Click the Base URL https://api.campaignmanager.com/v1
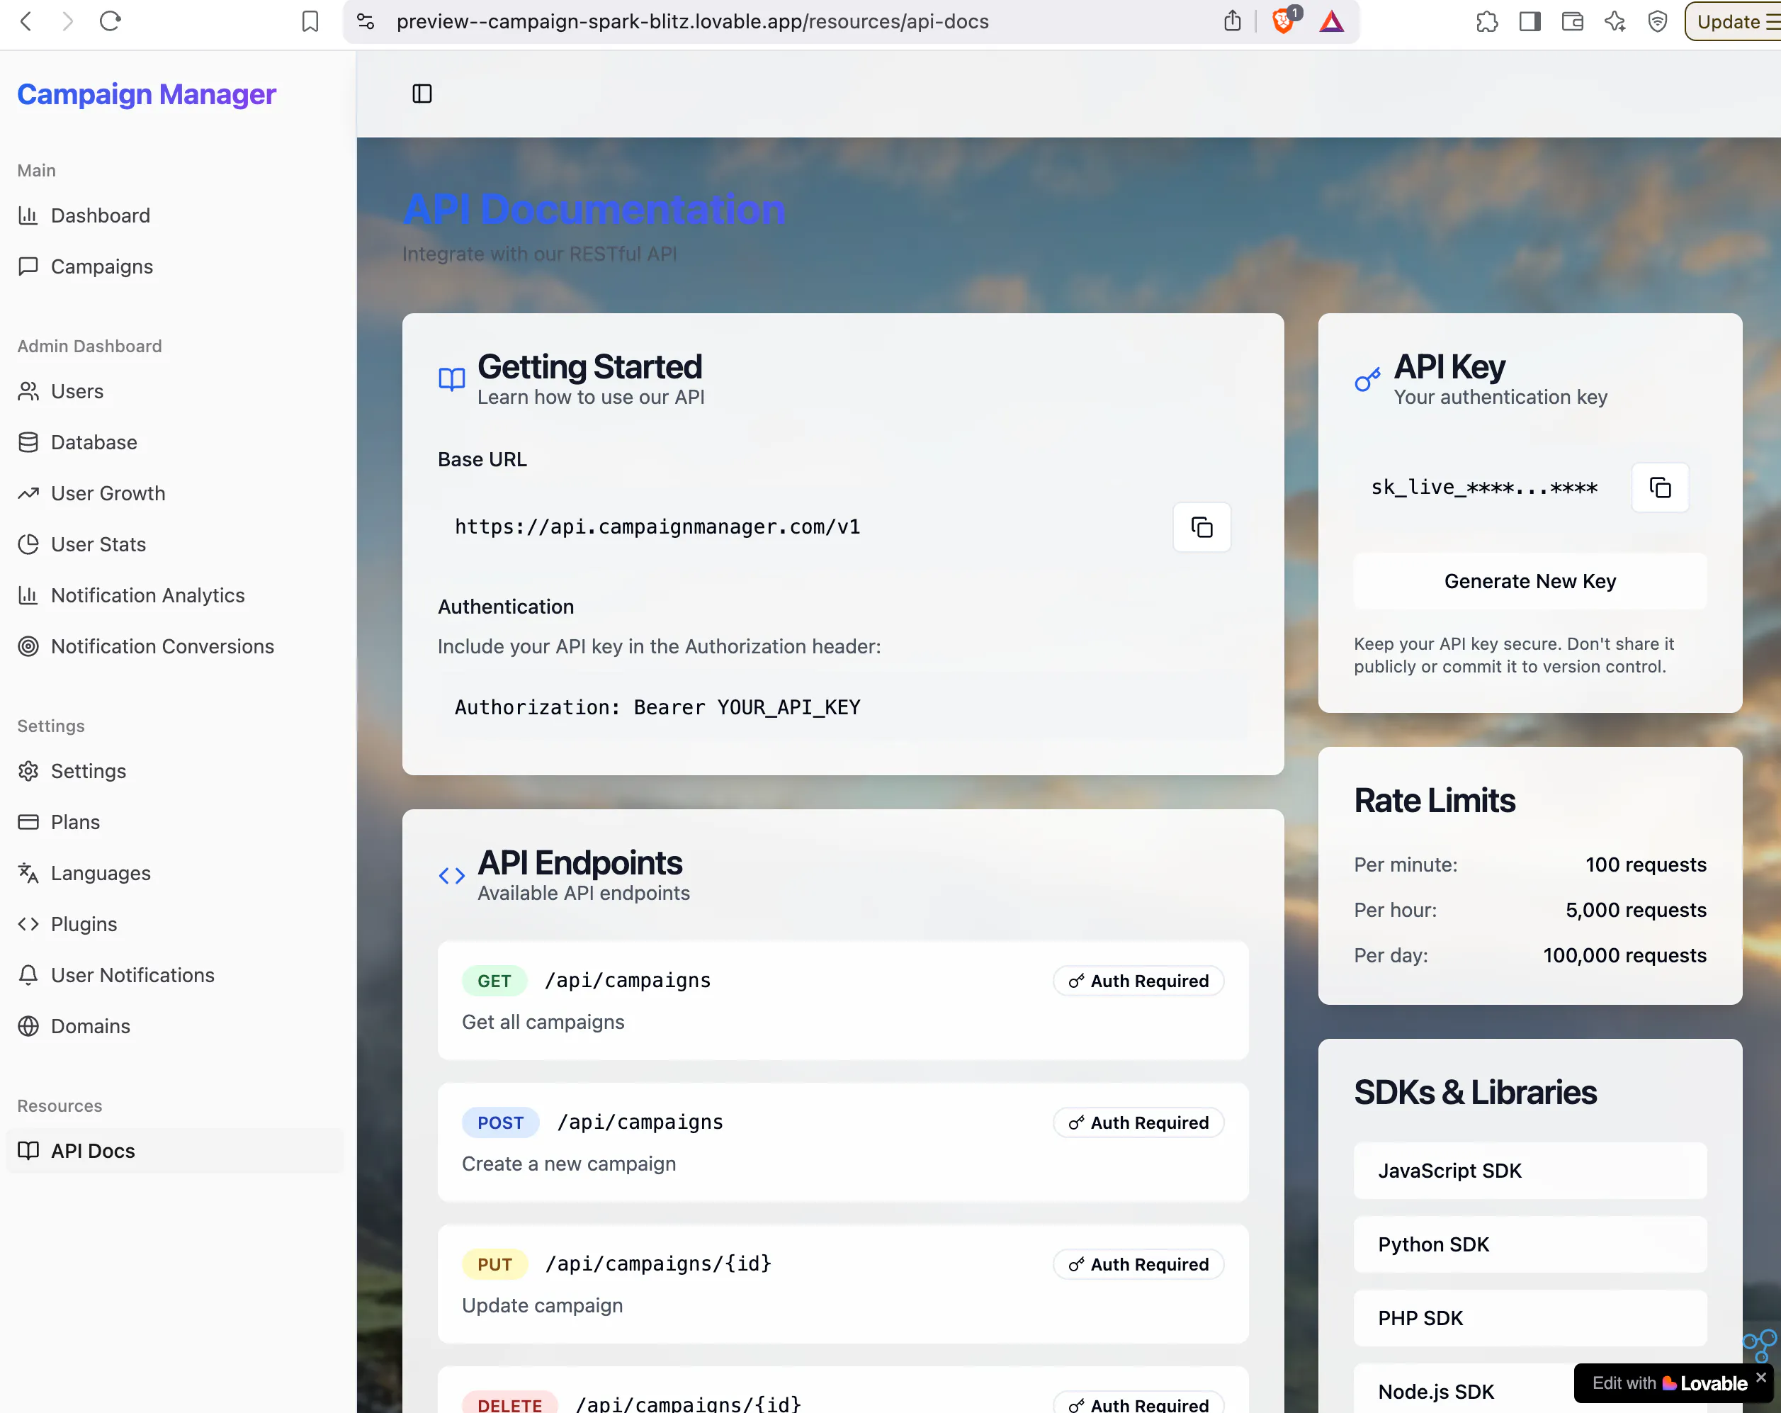Image resolution: width=1781 pixels, height=1413 pixels. [x=657, y=527]
